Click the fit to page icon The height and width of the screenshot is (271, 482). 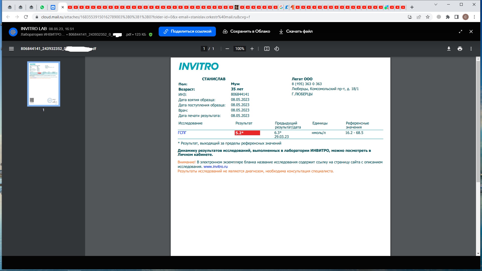click(x=267, y=49)
